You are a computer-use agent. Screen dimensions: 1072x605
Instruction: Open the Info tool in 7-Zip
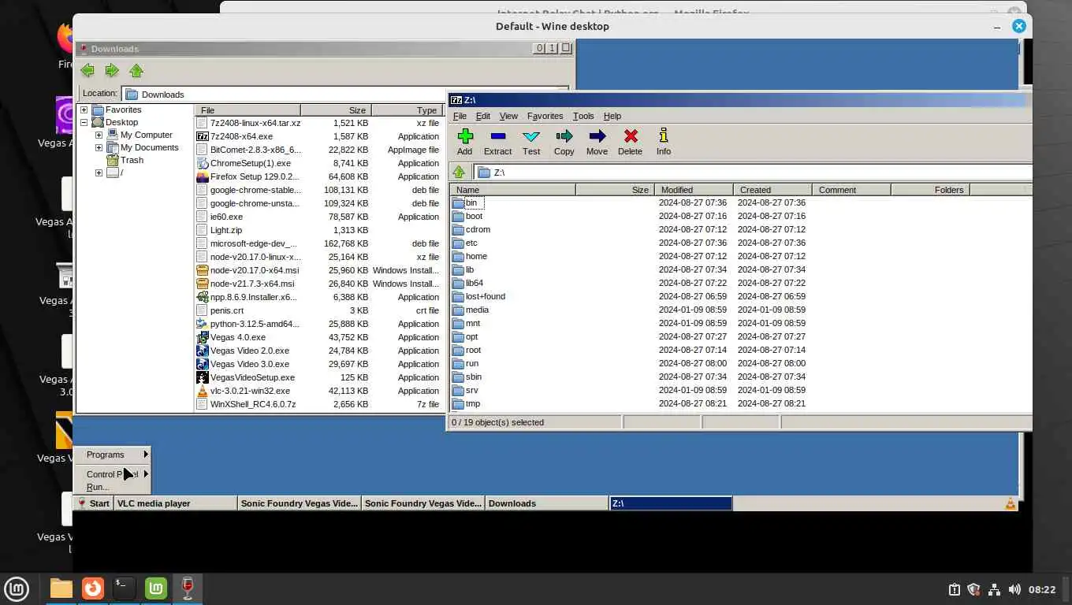coord(664,142)
